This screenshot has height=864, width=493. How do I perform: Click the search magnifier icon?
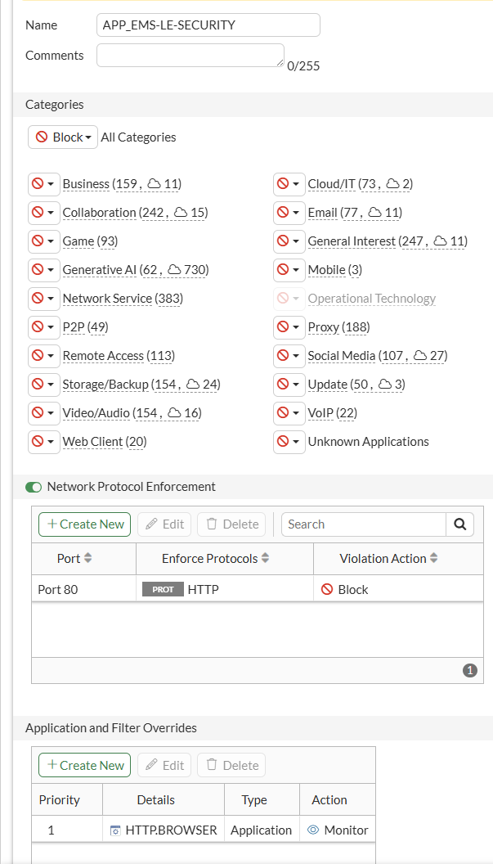(x=460, y=524)
